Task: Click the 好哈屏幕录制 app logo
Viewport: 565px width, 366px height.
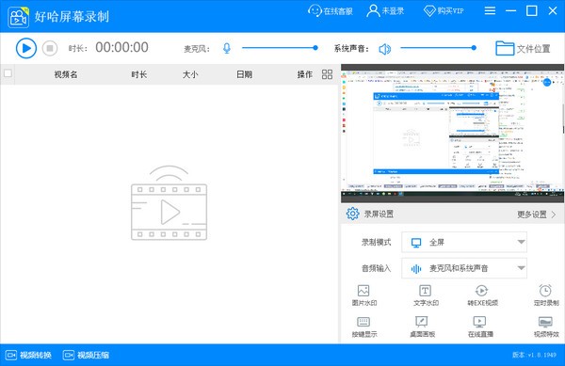Action: [19, 17]
